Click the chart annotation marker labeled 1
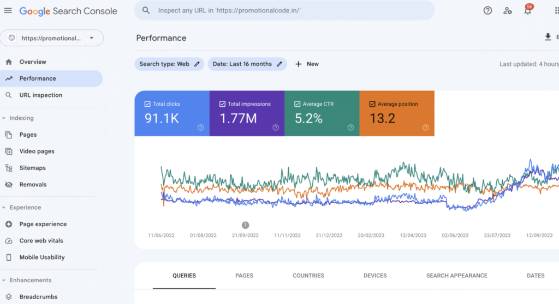559x304 pixels. pyautogui.click(x=245, y=225)
